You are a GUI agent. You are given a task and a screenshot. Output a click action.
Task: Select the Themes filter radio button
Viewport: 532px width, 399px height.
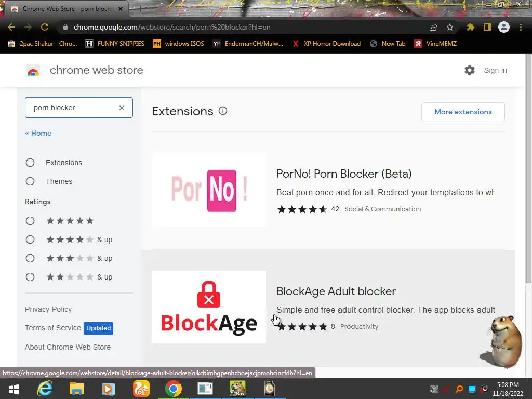point(30,181)
